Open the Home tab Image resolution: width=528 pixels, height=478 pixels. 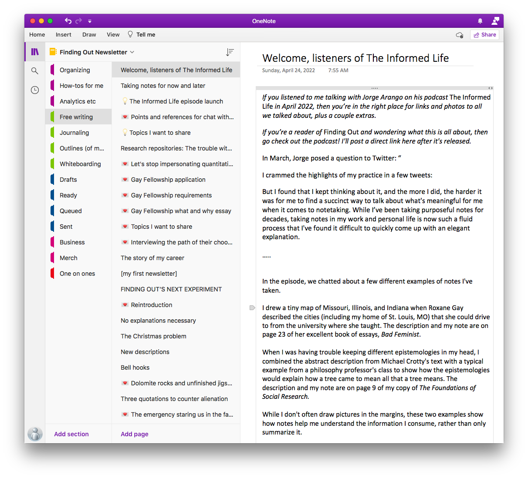pyautogui.click(x=37, y=35)
